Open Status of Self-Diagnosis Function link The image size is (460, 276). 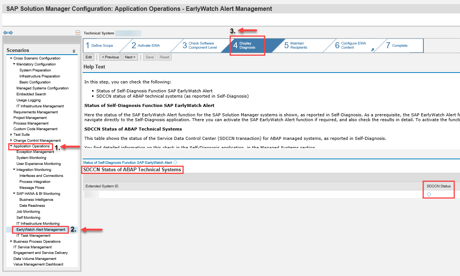[128, 162]
